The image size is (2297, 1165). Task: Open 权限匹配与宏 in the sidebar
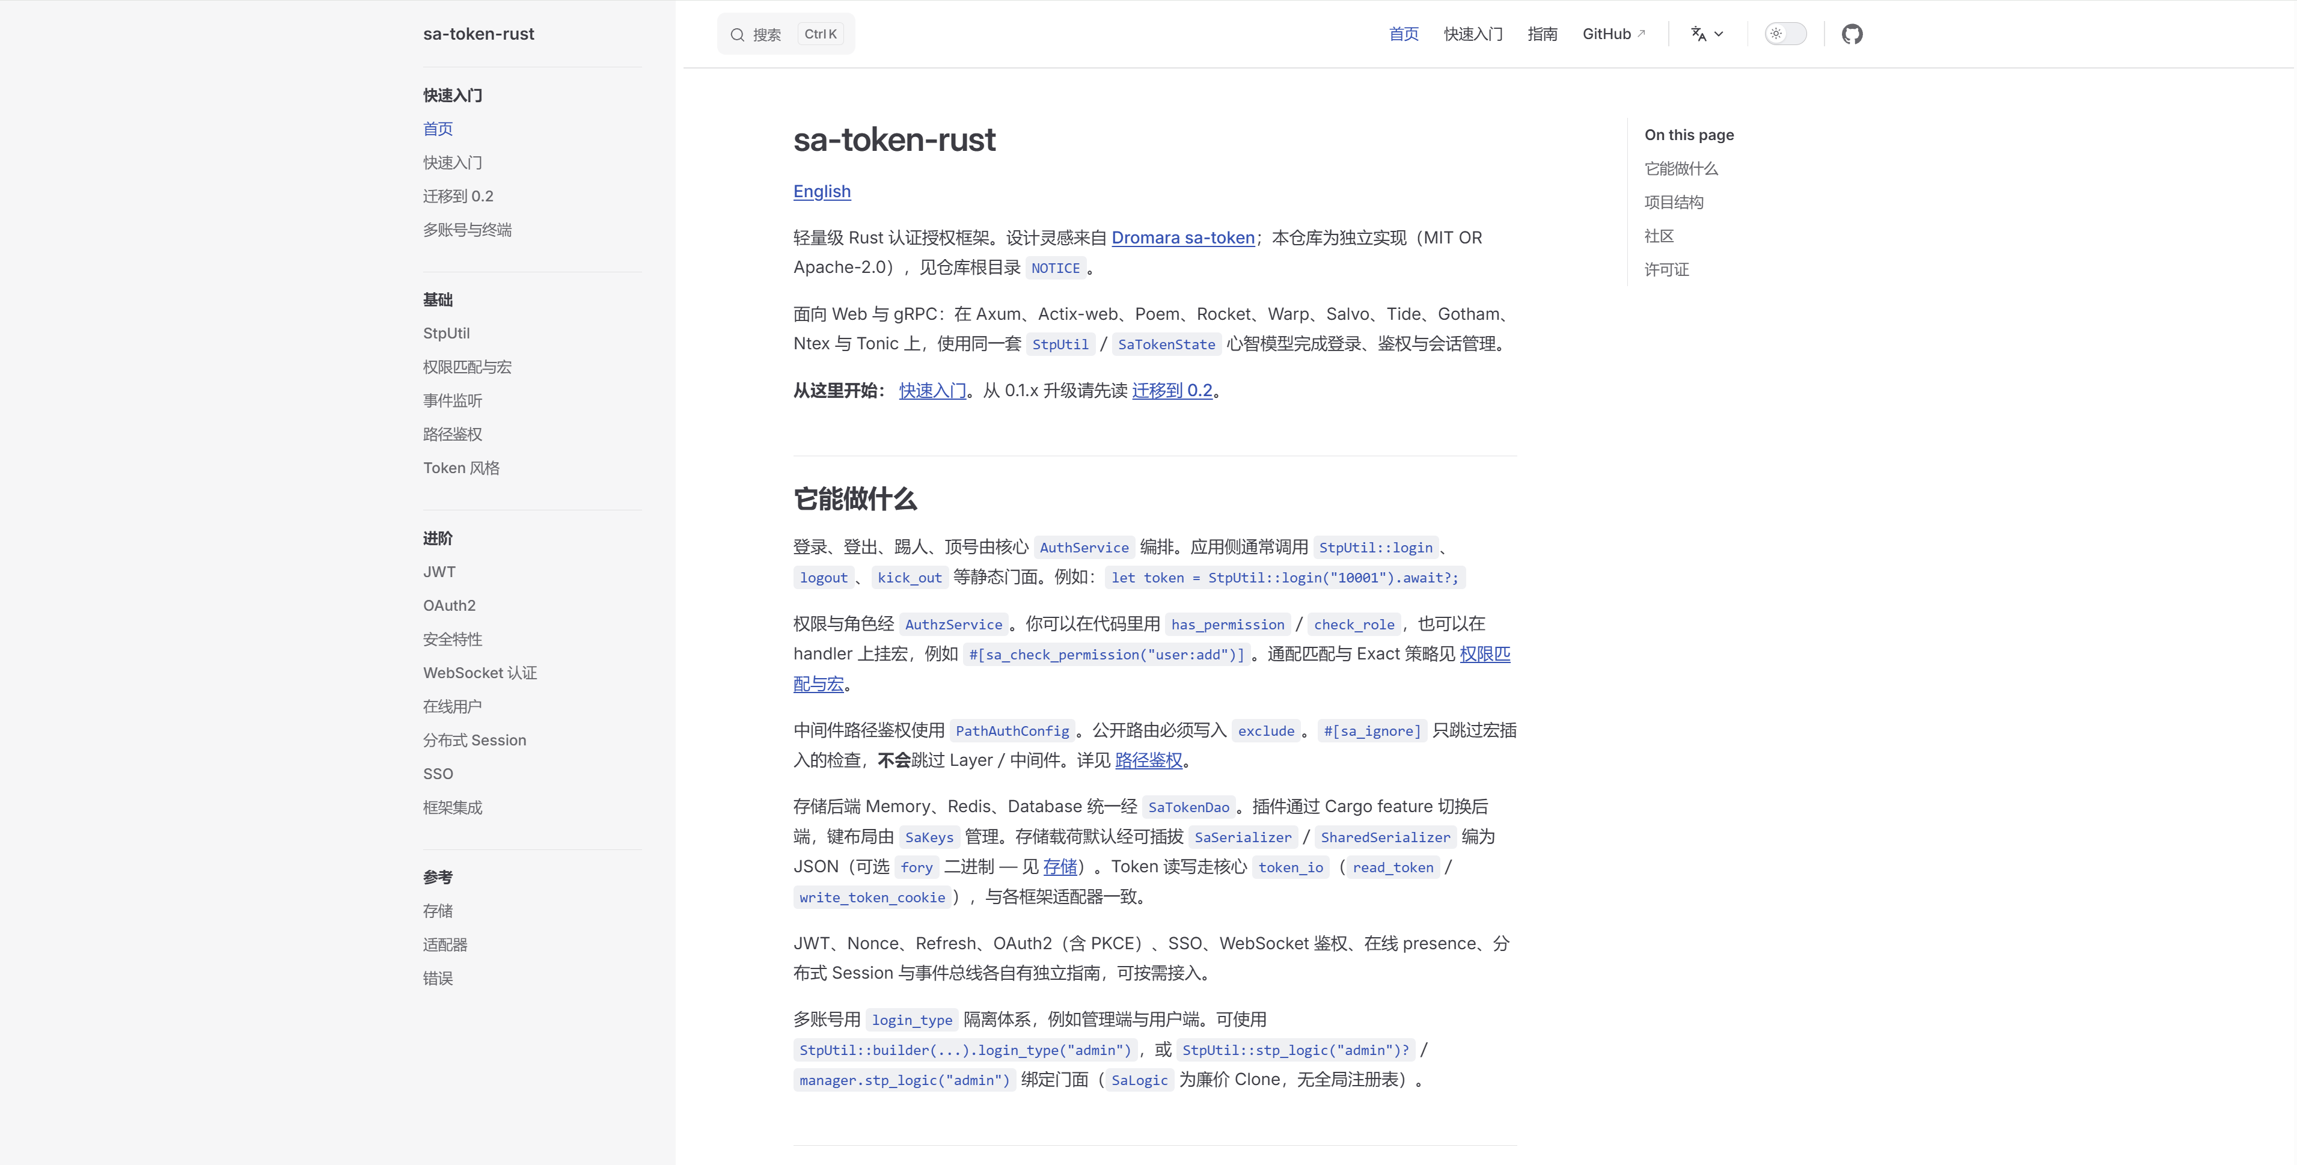(x=467, y=367)
